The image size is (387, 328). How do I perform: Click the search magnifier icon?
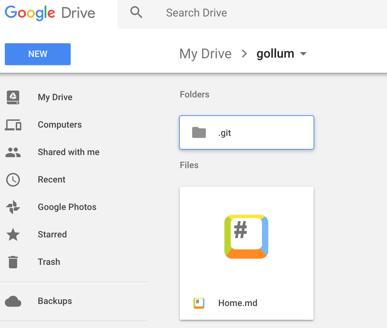(x=136, y=12)
